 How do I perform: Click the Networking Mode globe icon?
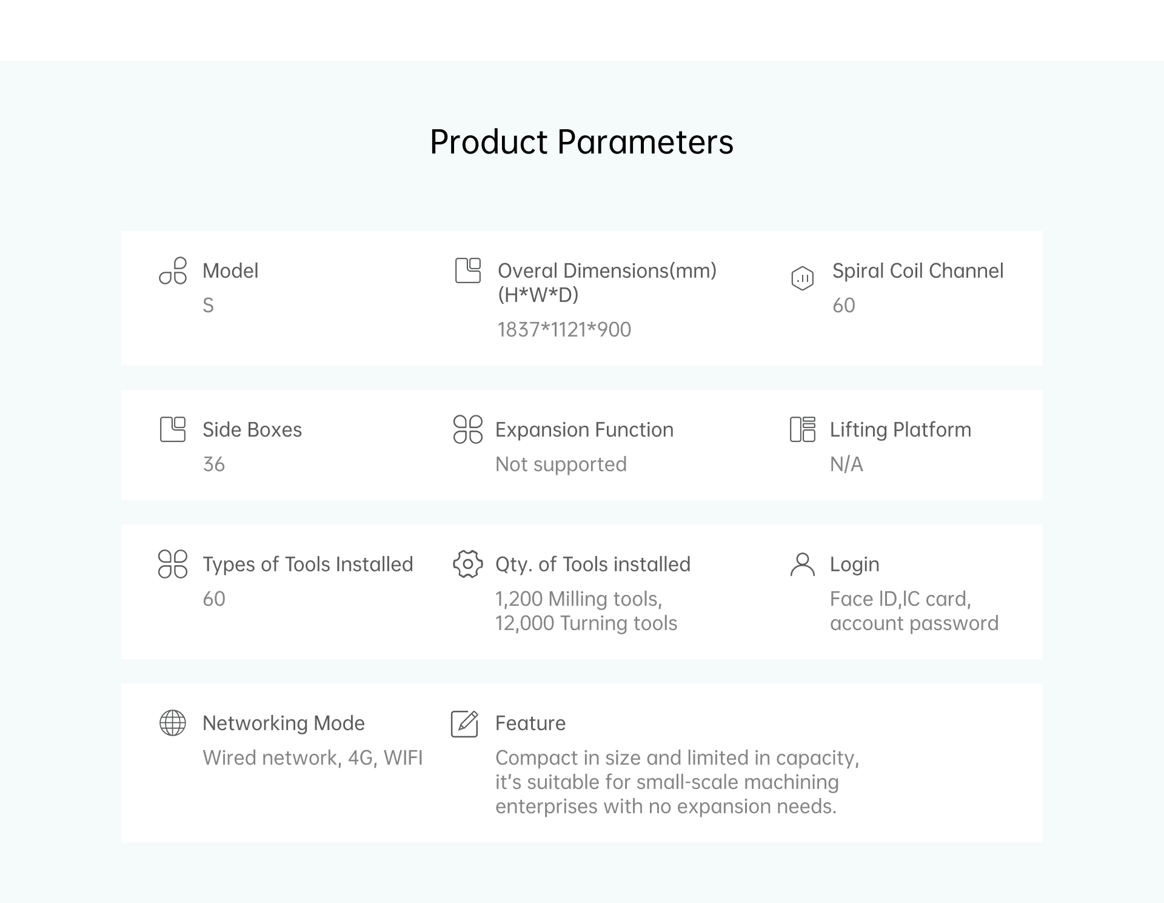pos(173,723)
